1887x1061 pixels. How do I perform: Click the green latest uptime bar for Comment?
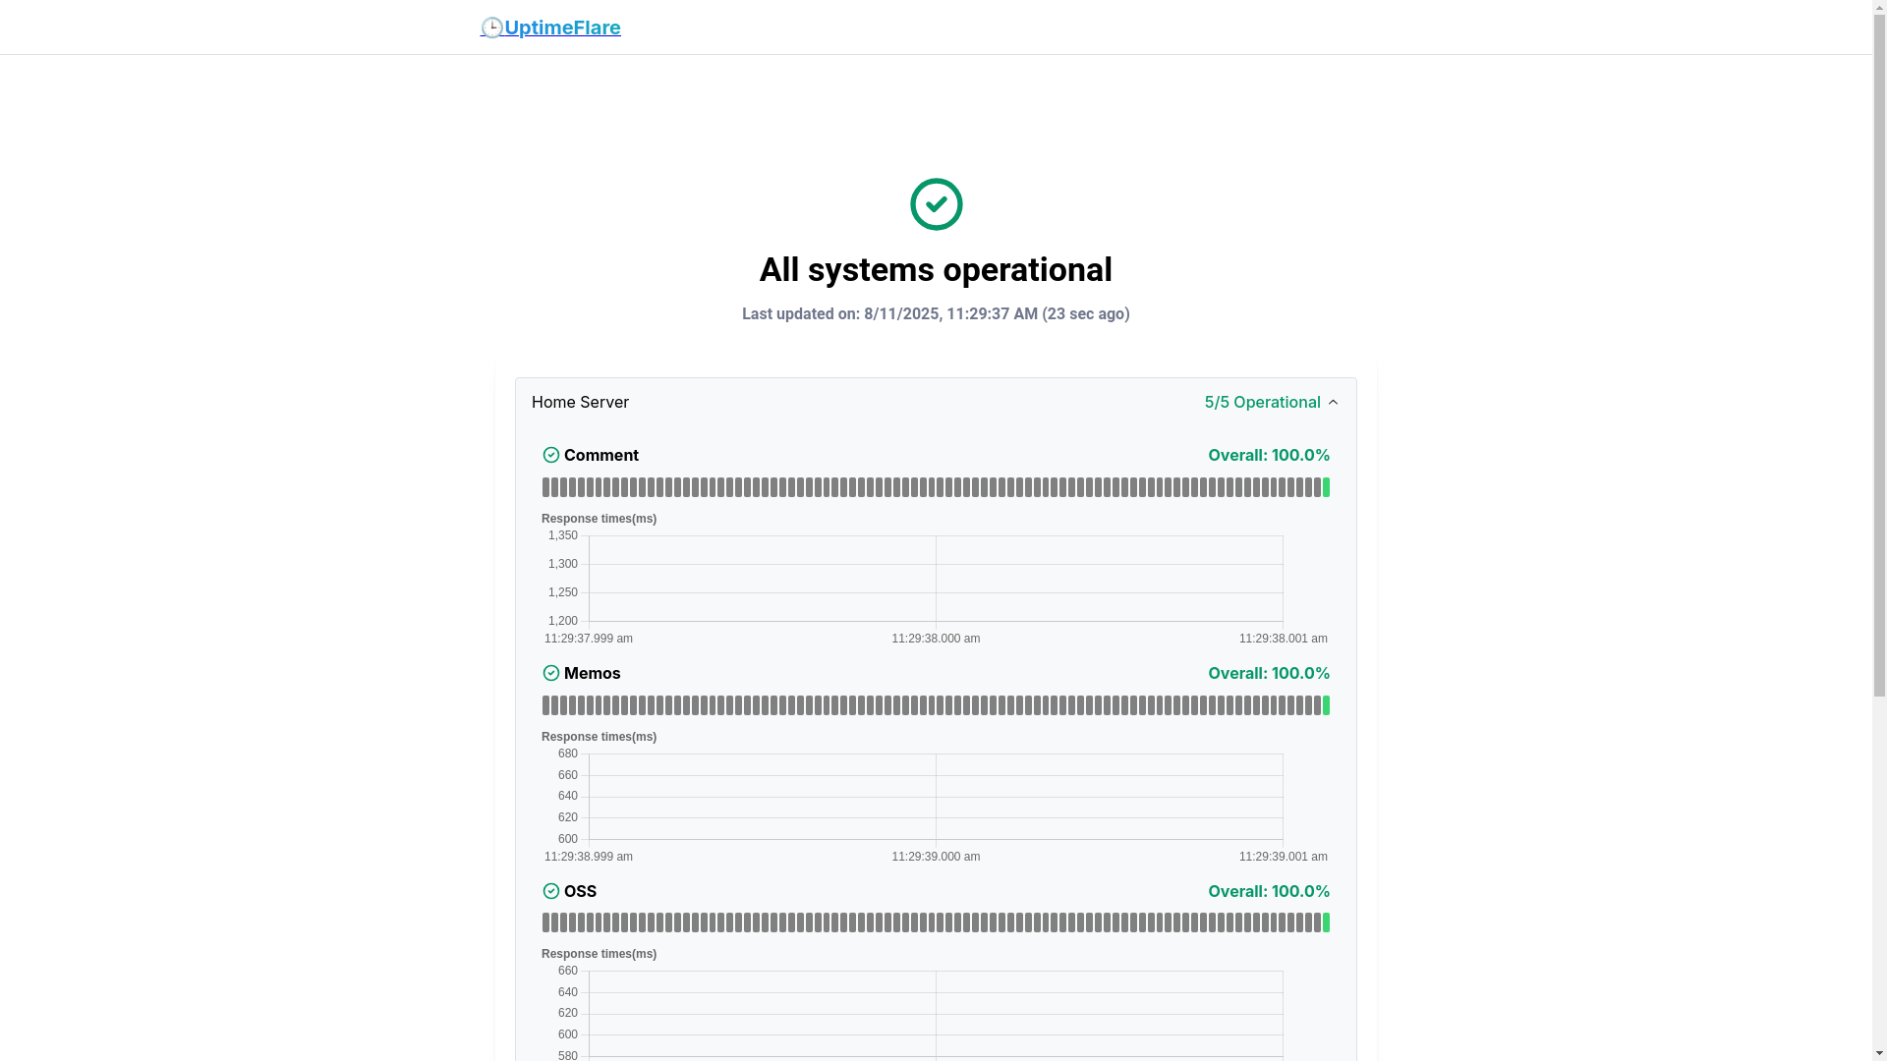1326,487
